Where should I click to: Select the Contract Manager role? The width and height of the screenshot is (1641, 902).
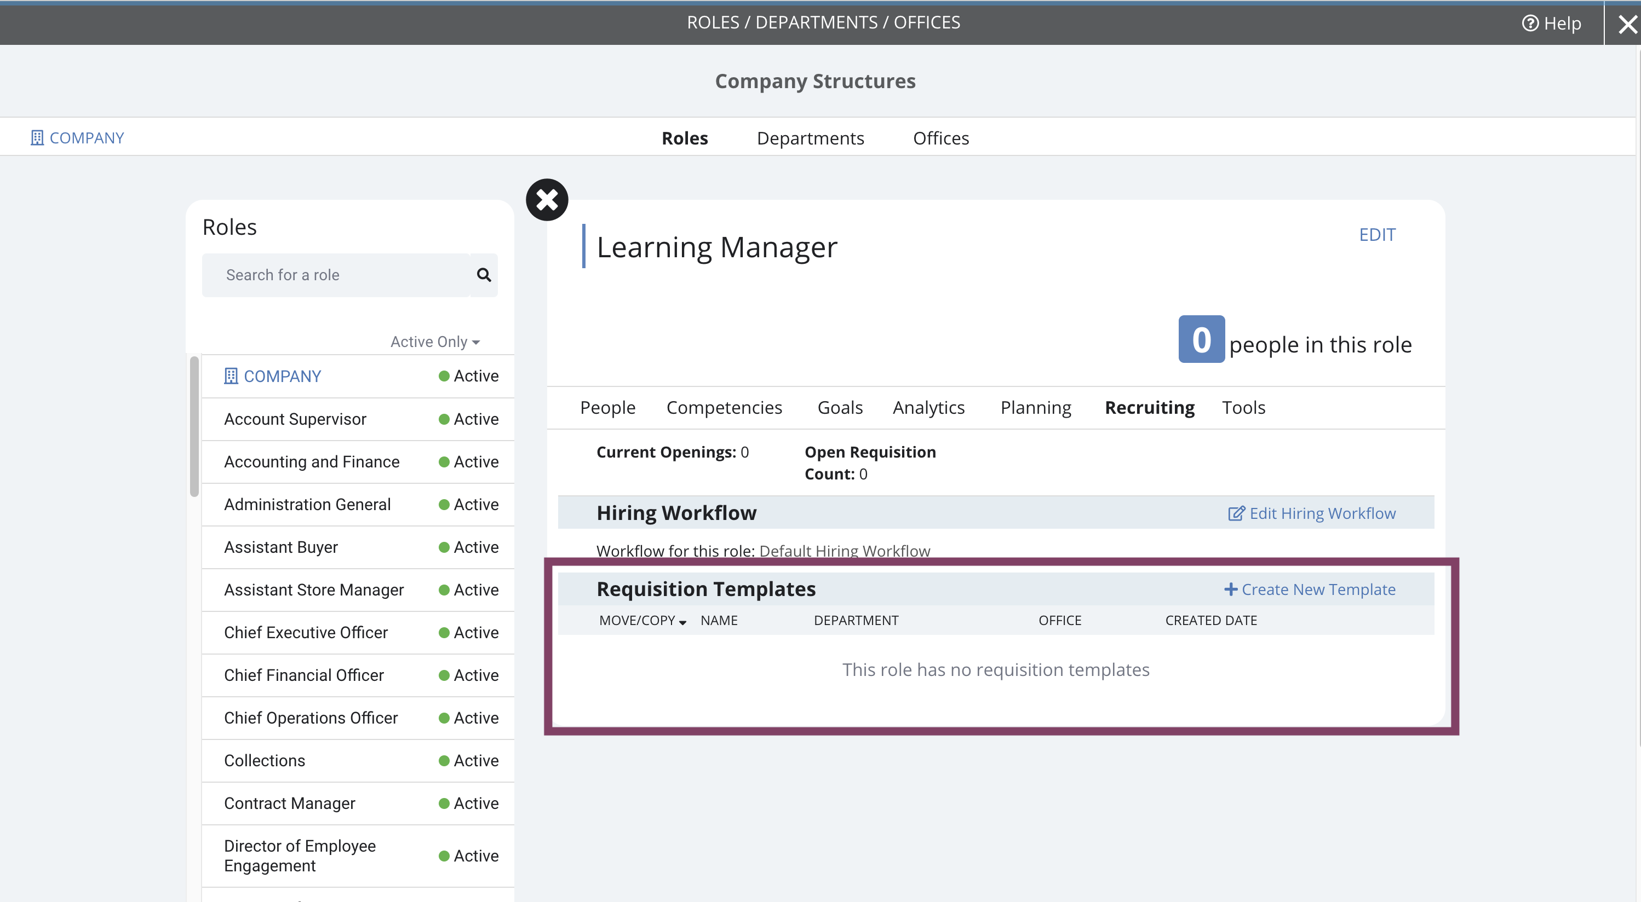coord(357,803)
